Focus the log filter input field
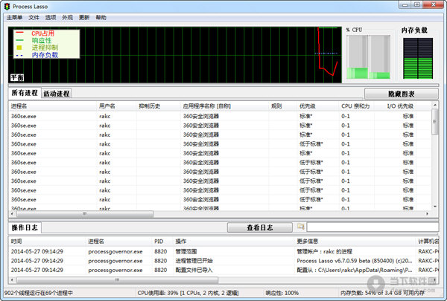The width and height of the screenshot is (447, 301). [372, 227]
